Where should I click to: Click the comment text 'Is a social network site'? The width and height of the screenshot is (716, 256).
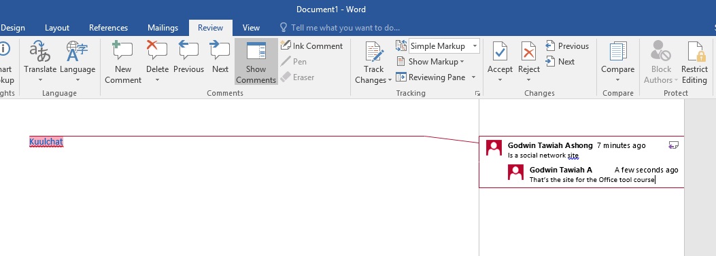[x=543, y=156]
